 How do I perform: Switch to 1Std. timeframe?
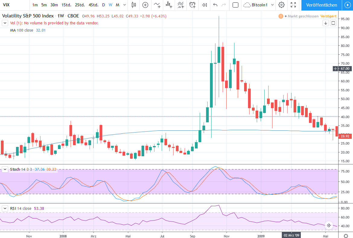click(66, 5)
